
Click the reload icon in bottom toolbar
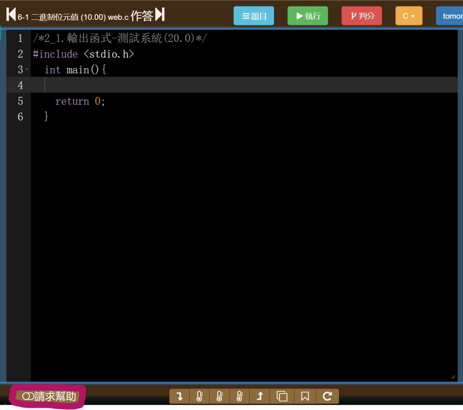point(327,396)
